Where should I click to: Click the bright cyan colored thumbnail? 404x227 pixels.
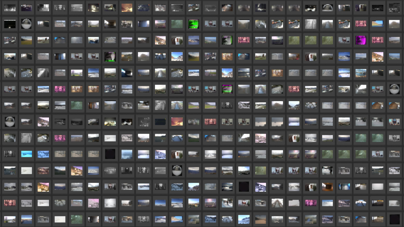pyautogui.click(x=27, y=154)
